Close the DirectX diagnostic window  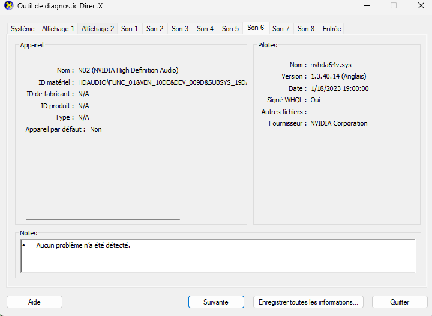click(421, 5)
